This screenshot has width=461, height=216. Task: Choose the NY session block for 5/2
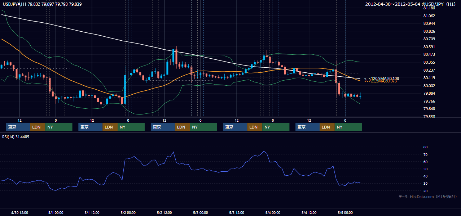[x=203, y=127]
